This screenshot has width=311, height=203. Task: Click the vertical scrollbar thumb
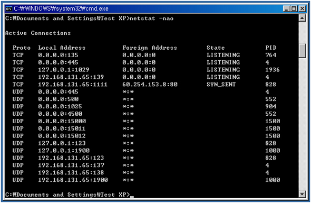click(302, 51)
